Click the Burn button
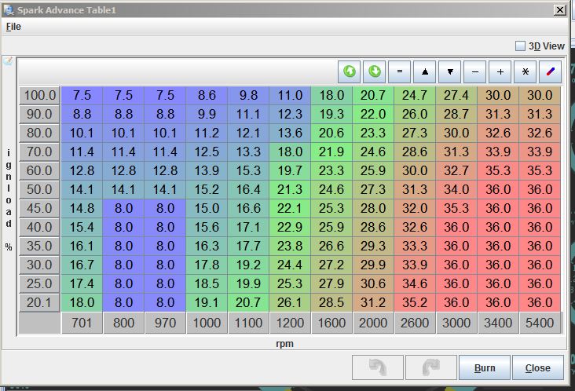 tap(484, 367)
